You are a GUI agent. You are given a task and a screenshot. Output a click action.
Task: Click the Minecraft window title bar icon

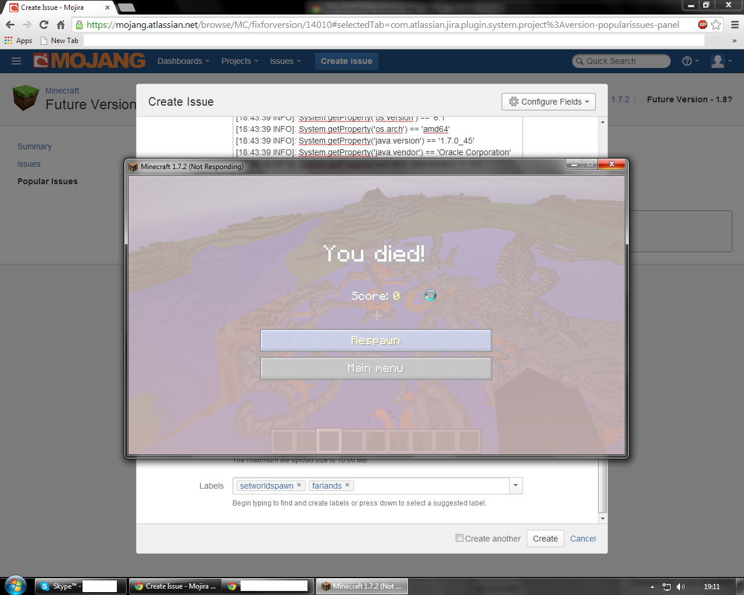point(133,167)
